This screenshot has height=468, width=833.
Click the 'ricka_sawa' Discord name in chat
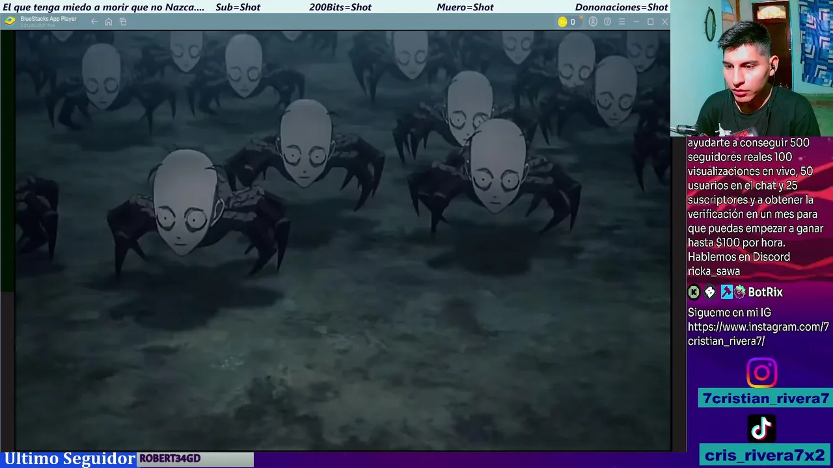pyautogui.click(x=714, y=271)
